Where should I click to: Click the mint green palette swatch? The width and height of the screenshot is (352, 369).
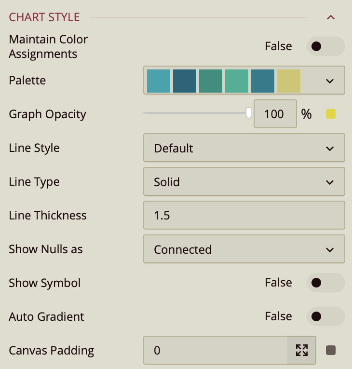pyautogui.click(x=237, y=81)
